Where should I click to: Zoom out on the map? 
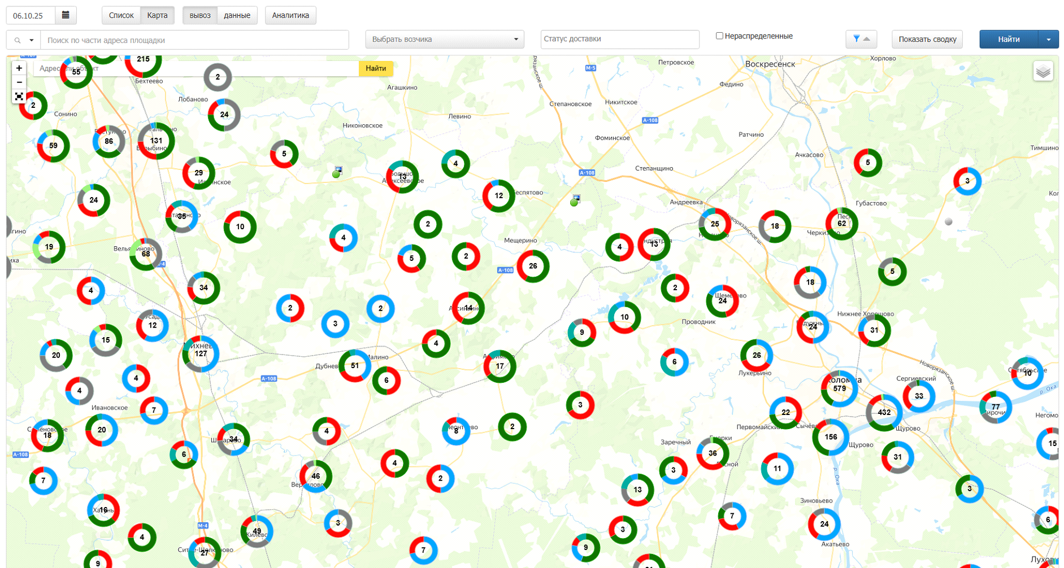coord(19,82)
